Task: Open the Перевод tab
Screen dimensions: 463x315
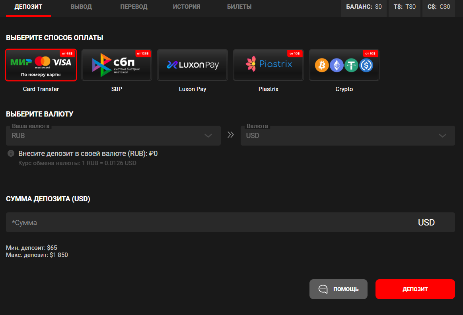Action: pyautogui.click(x=134, y=7)
